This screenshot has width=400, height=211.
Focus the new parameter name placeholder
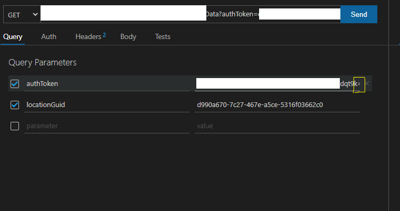pos(107,126)
